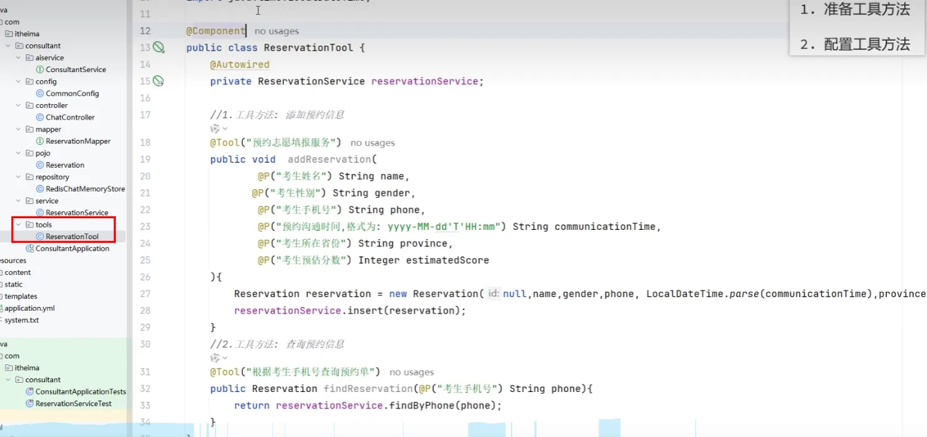
Task: Select RedisChatMemoryStore in the project tree
Action: [85, 189]
